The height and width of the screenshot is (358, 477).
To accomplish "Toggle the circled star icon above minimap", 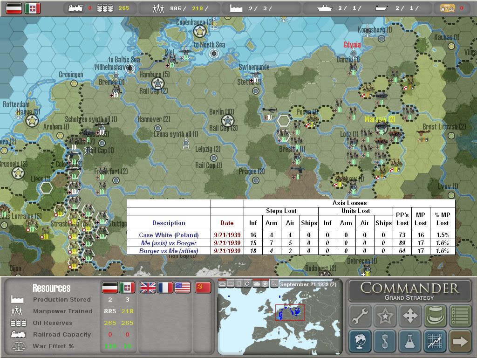I will pos(265,284).
